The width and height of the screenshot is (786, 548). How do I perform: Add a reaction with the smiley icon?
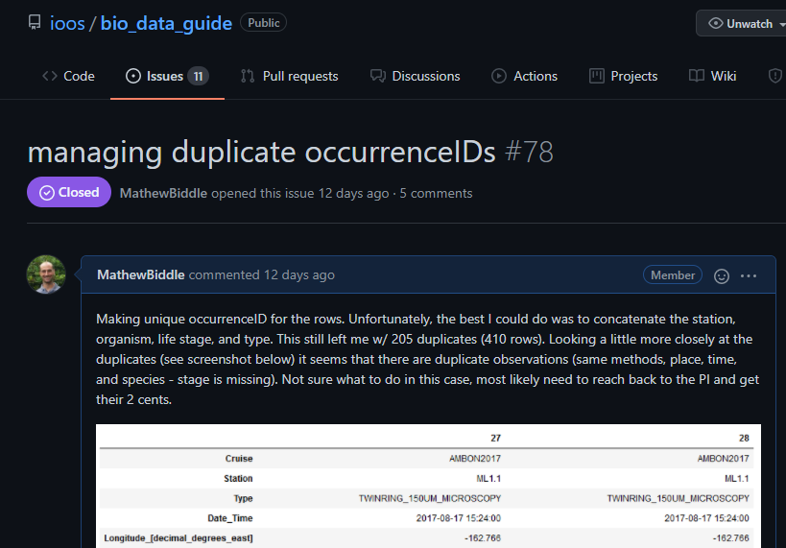722,276
